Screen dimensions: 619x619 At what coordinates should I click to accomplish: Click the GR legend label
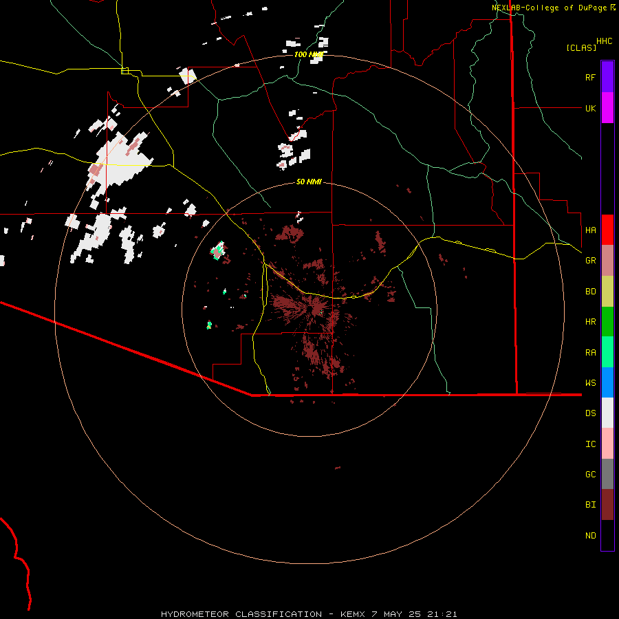pos(590,261)
